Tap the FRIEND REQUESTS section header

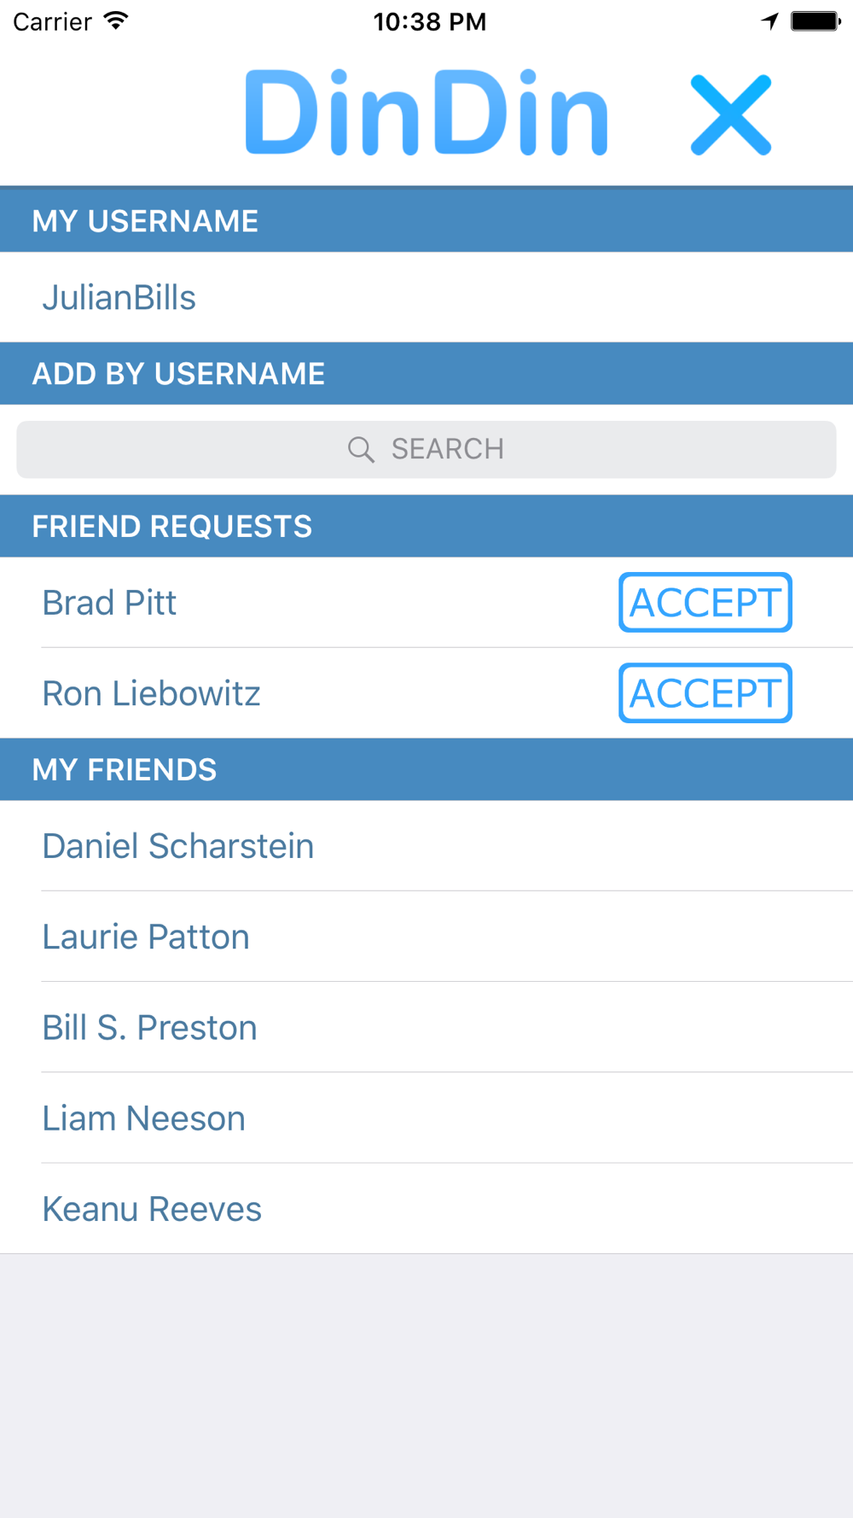pos(426,526)
